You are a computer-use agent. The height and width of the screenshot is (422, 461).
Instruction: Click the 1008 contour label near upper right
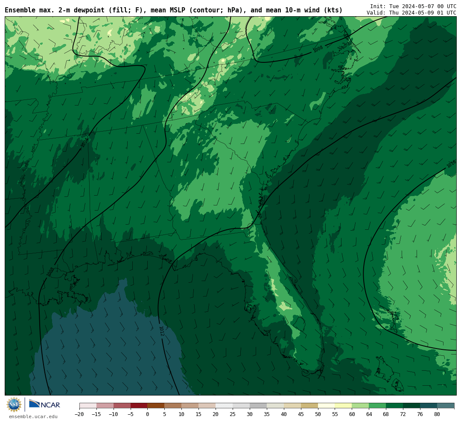318,49
